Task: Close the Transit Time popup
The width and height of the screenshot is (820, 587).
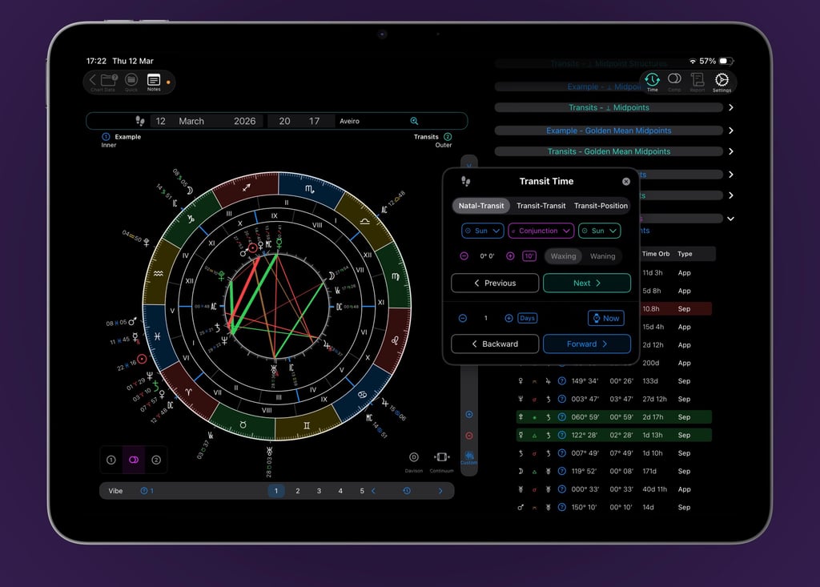Action: click(x=626, y=182)
